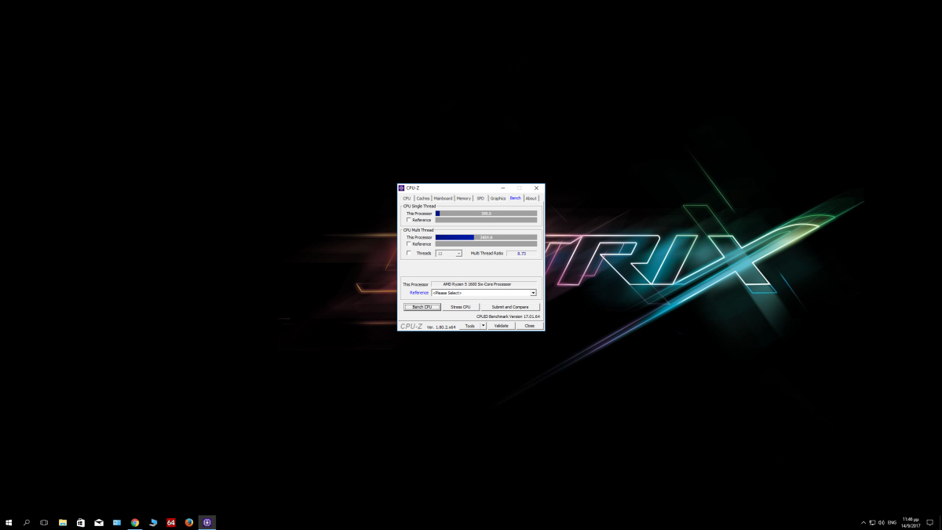
Task: Select the Bench tab
Action: point(516,198)
